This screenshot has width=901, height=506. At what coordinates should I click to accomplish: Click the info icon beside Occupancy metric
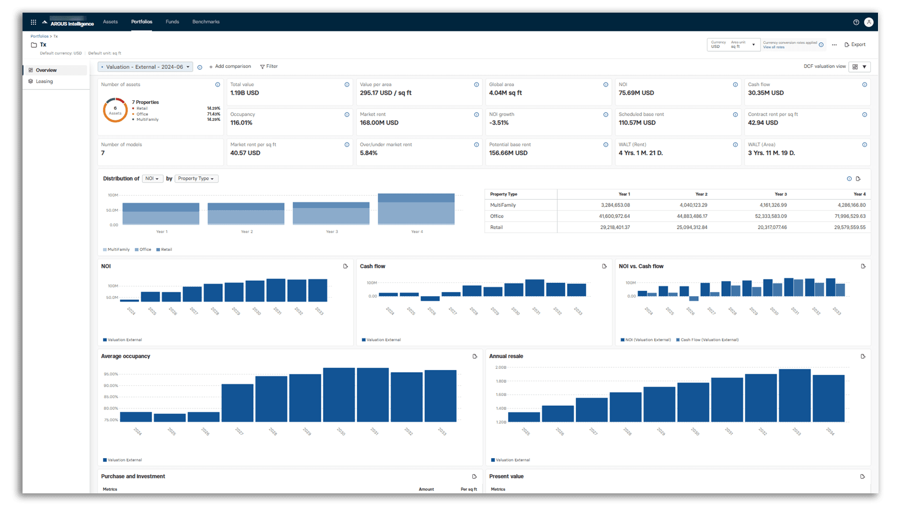point(347,114)
